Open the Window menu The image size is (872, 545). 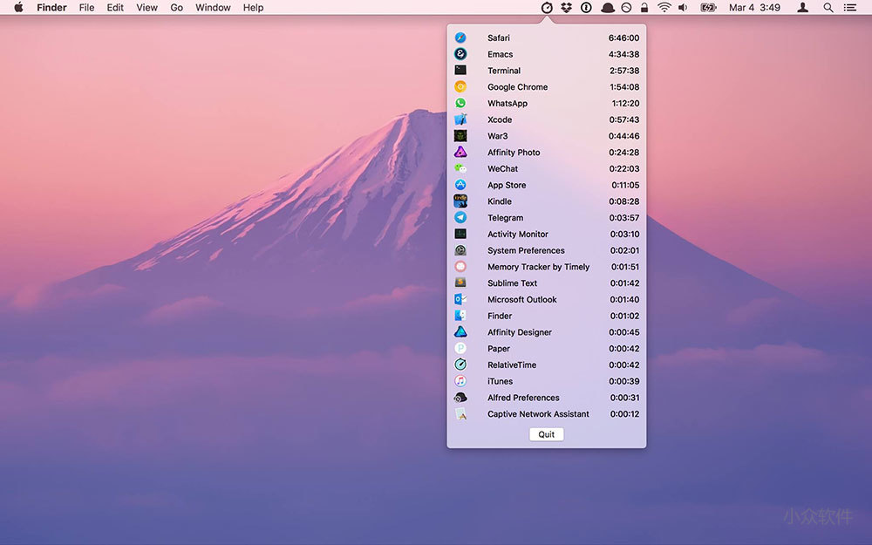tap(213, 8)
